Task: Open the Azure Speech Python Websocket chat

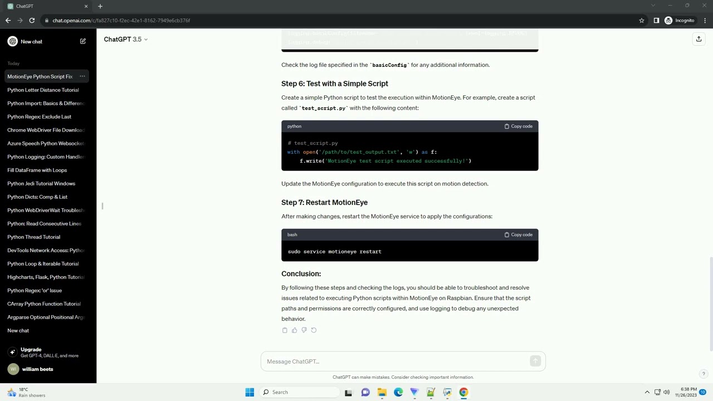Action: click(x=48, y=143)
